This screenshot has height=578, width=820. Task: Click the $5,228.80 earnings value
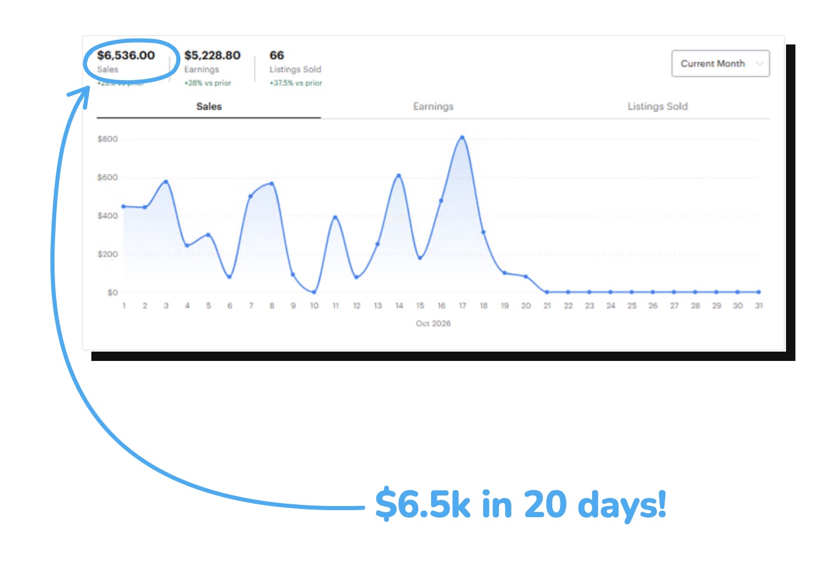pyautogui.click(x=213, y=56)
